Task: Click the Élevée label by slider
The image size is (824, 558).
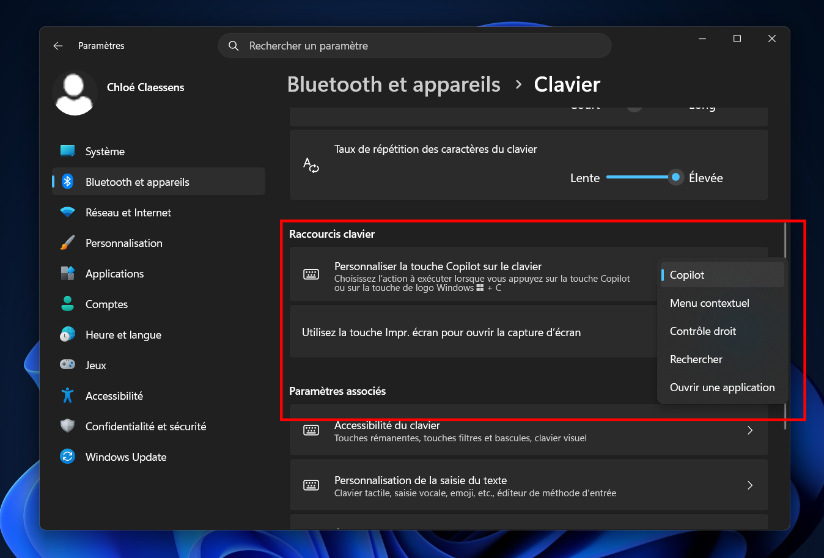Action: [706, 178]
